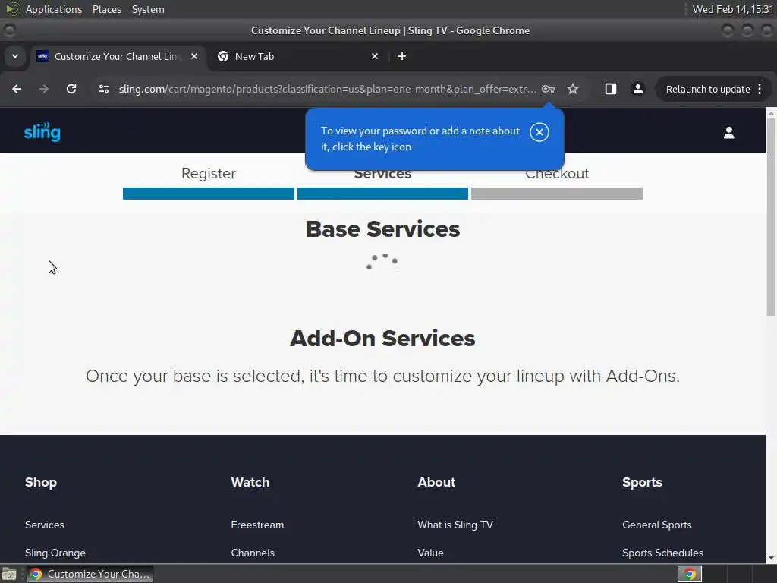
Task: Click the Chrome icon in system tray
Action: click(689, 574)
